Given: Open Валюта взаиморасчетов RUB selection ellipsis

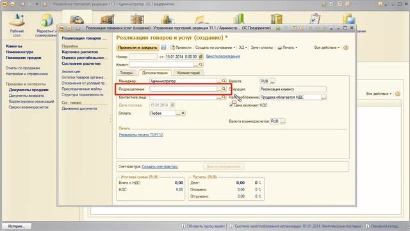Looking at the screenshot, I should pyautogui.click(x=283, y=121).
